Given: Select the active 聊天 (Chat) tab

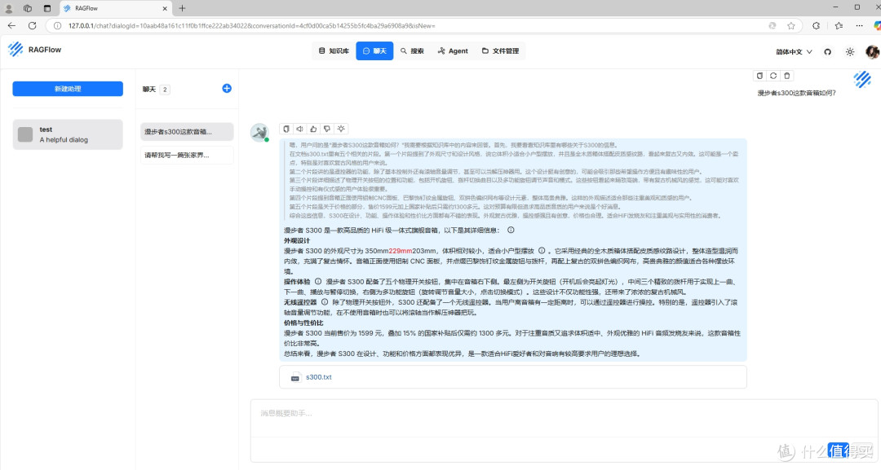Looking at the screenshot, I should pos(374,51).
